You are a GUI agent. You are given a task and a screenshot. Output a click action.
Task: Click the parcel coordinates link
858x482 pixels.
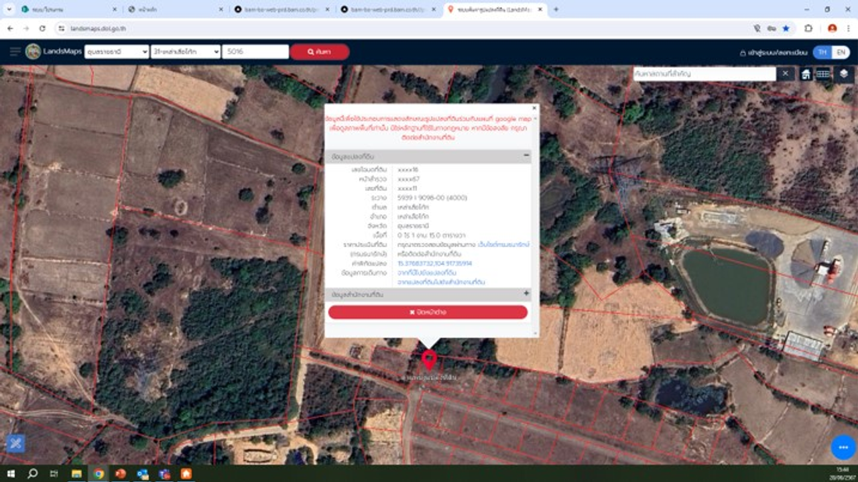coord(434,263)
